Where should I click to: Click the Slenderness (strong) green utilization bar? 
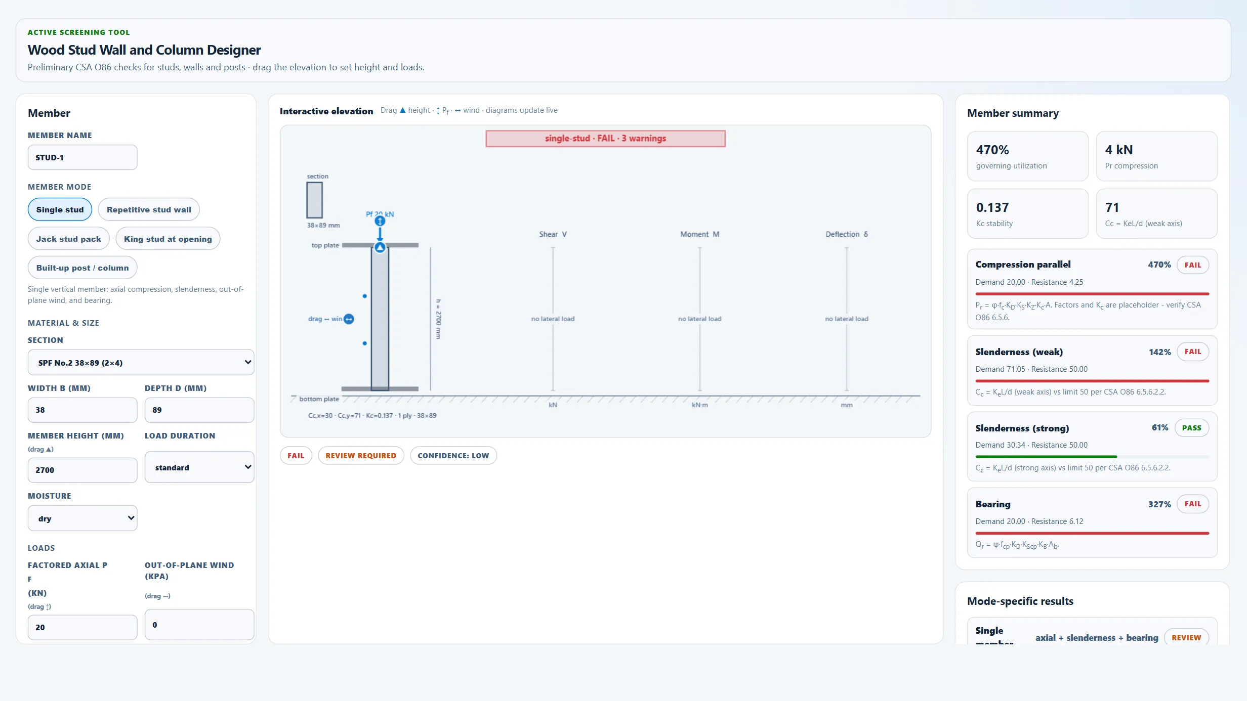(1046, 457)
